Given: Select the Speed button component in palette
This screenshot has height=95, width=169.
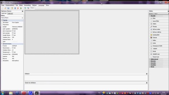Looking at the screenshot, I should click(159, 21).
